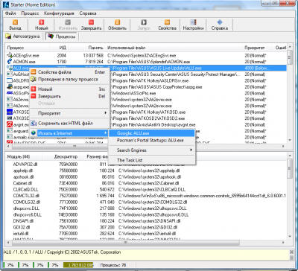Expand the Search Engines submenu

[152, 150]
